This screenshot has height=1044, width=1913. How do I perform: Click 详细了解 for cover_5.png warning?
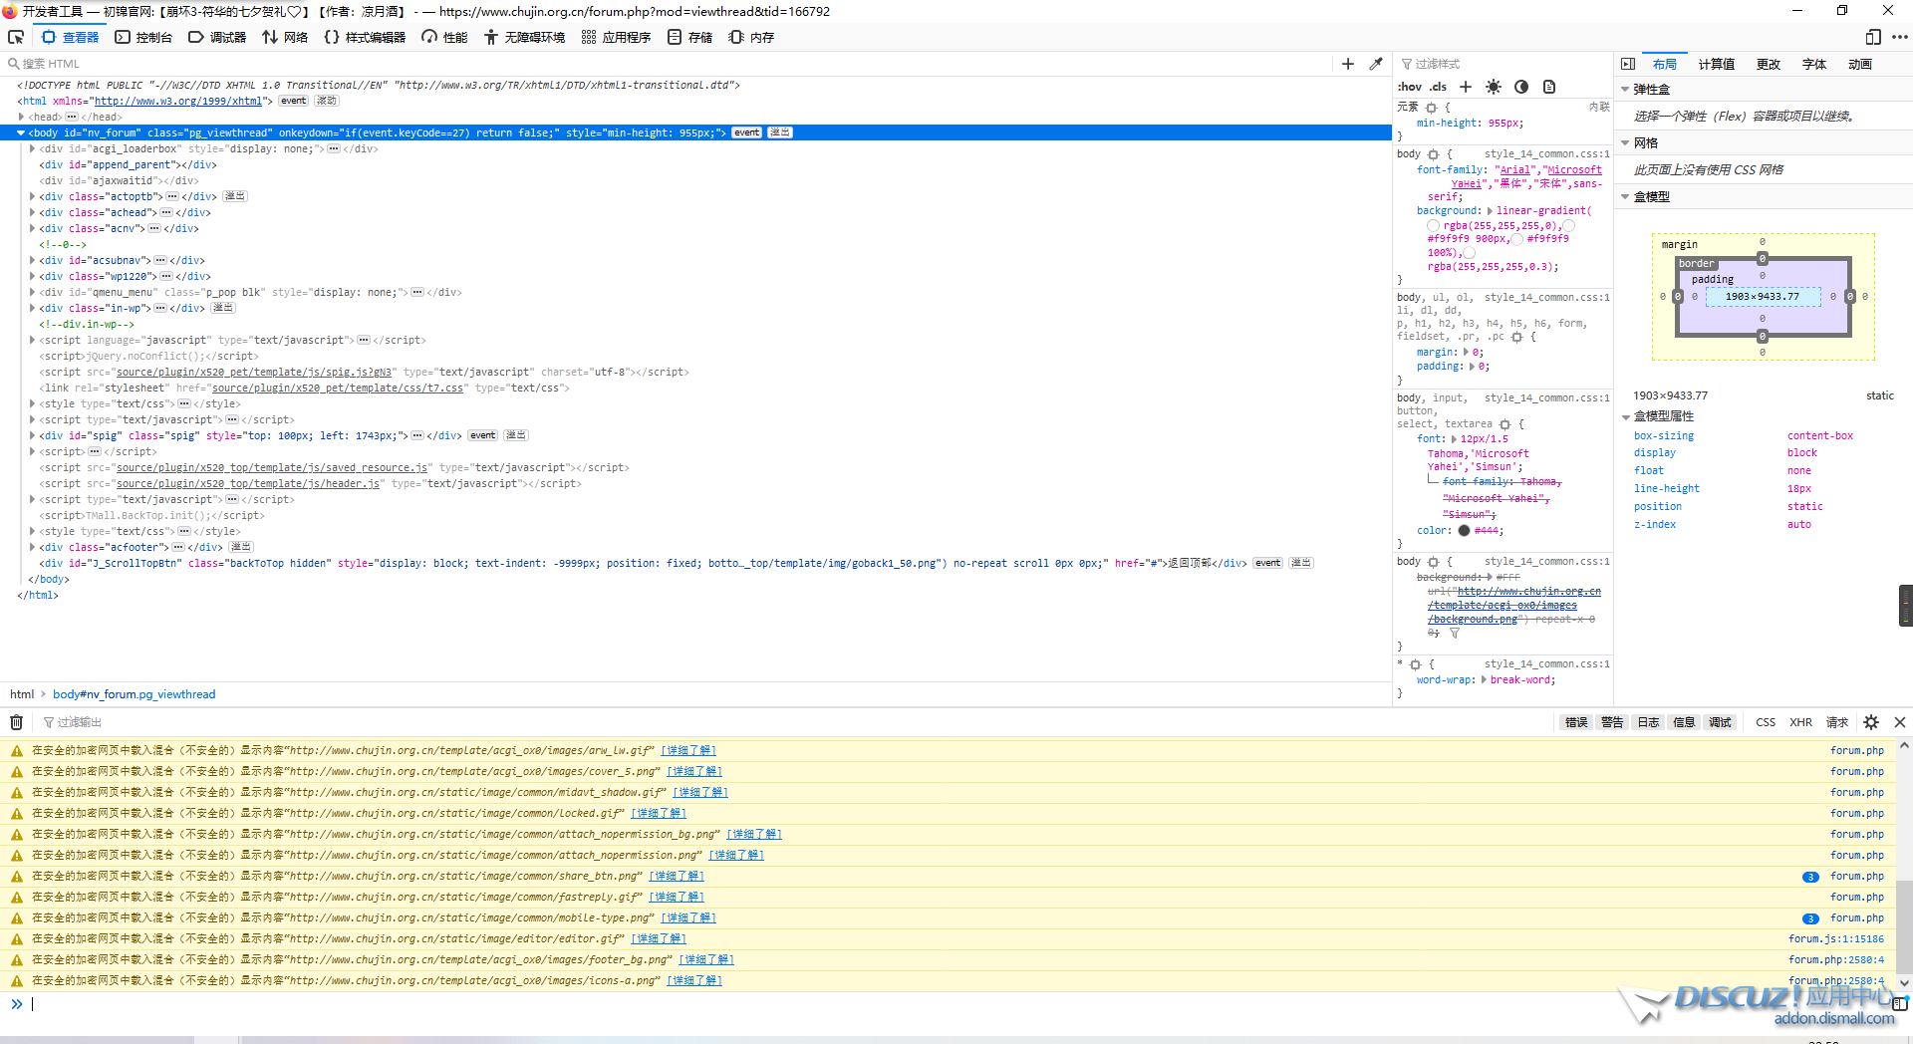pyautogui.click(x=694, y=771)
